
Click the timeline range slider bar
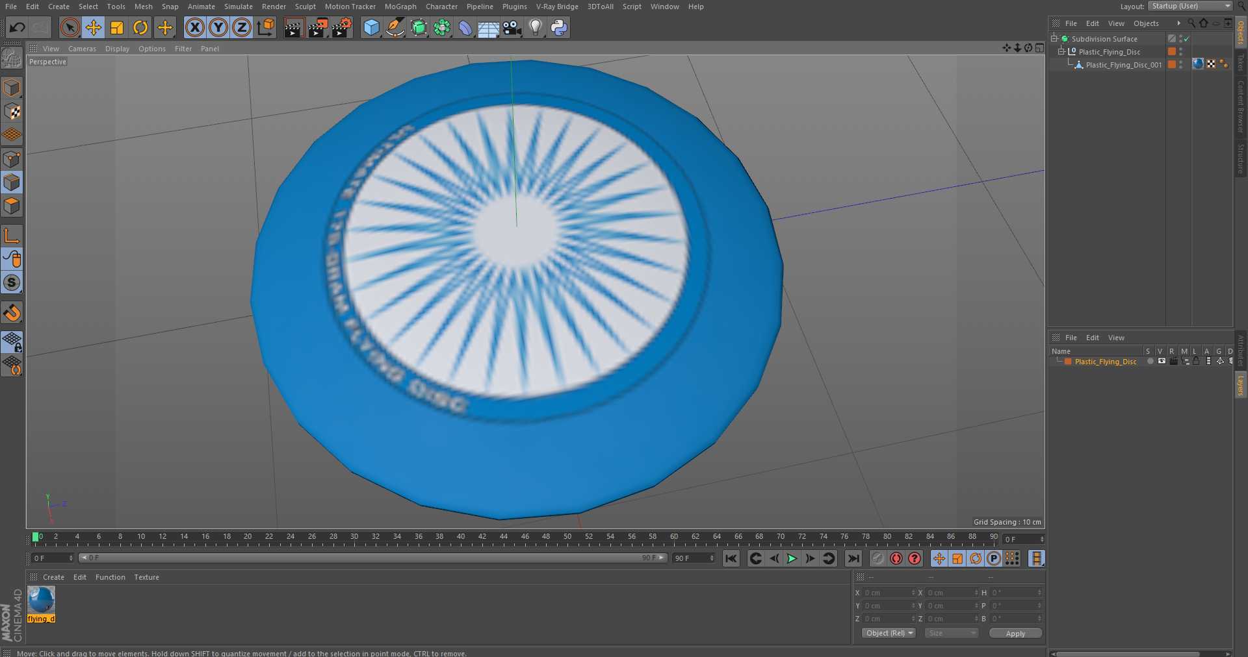372,558
